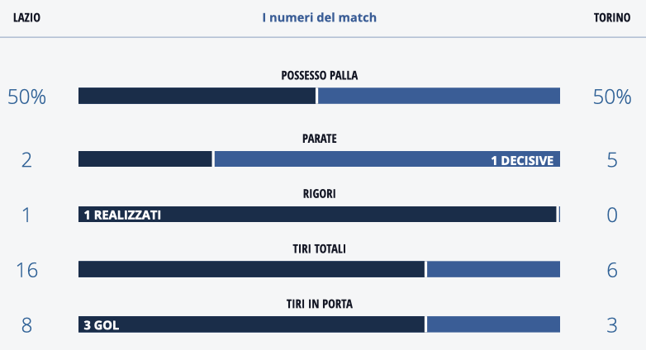Select the 'I numeri del match' title

319,17
